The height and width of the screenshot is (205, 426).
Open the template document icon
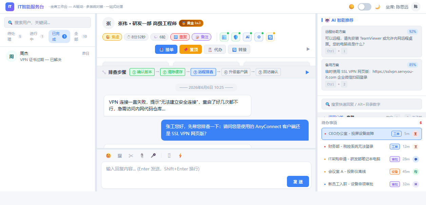click(169, 156)
